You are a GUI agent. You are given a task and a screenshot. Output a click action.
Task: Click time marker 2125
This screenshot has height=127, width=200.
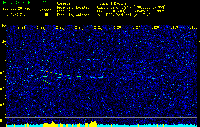click(x=98, y=27)
